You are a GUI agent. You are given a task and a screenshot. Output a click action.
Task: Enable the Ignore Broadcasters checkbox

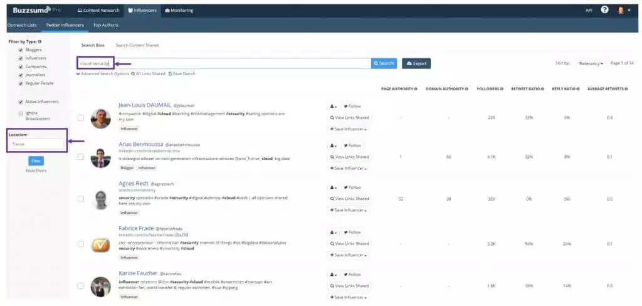[21, 113]
